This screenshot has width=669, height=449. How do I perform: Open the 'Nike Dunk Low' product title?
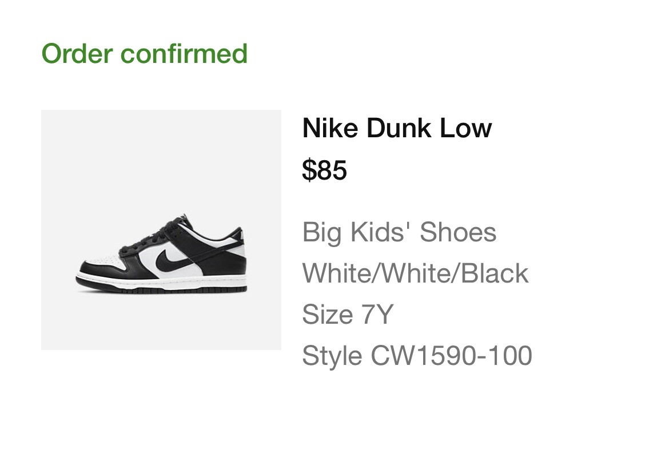click(x=397, y=128)
